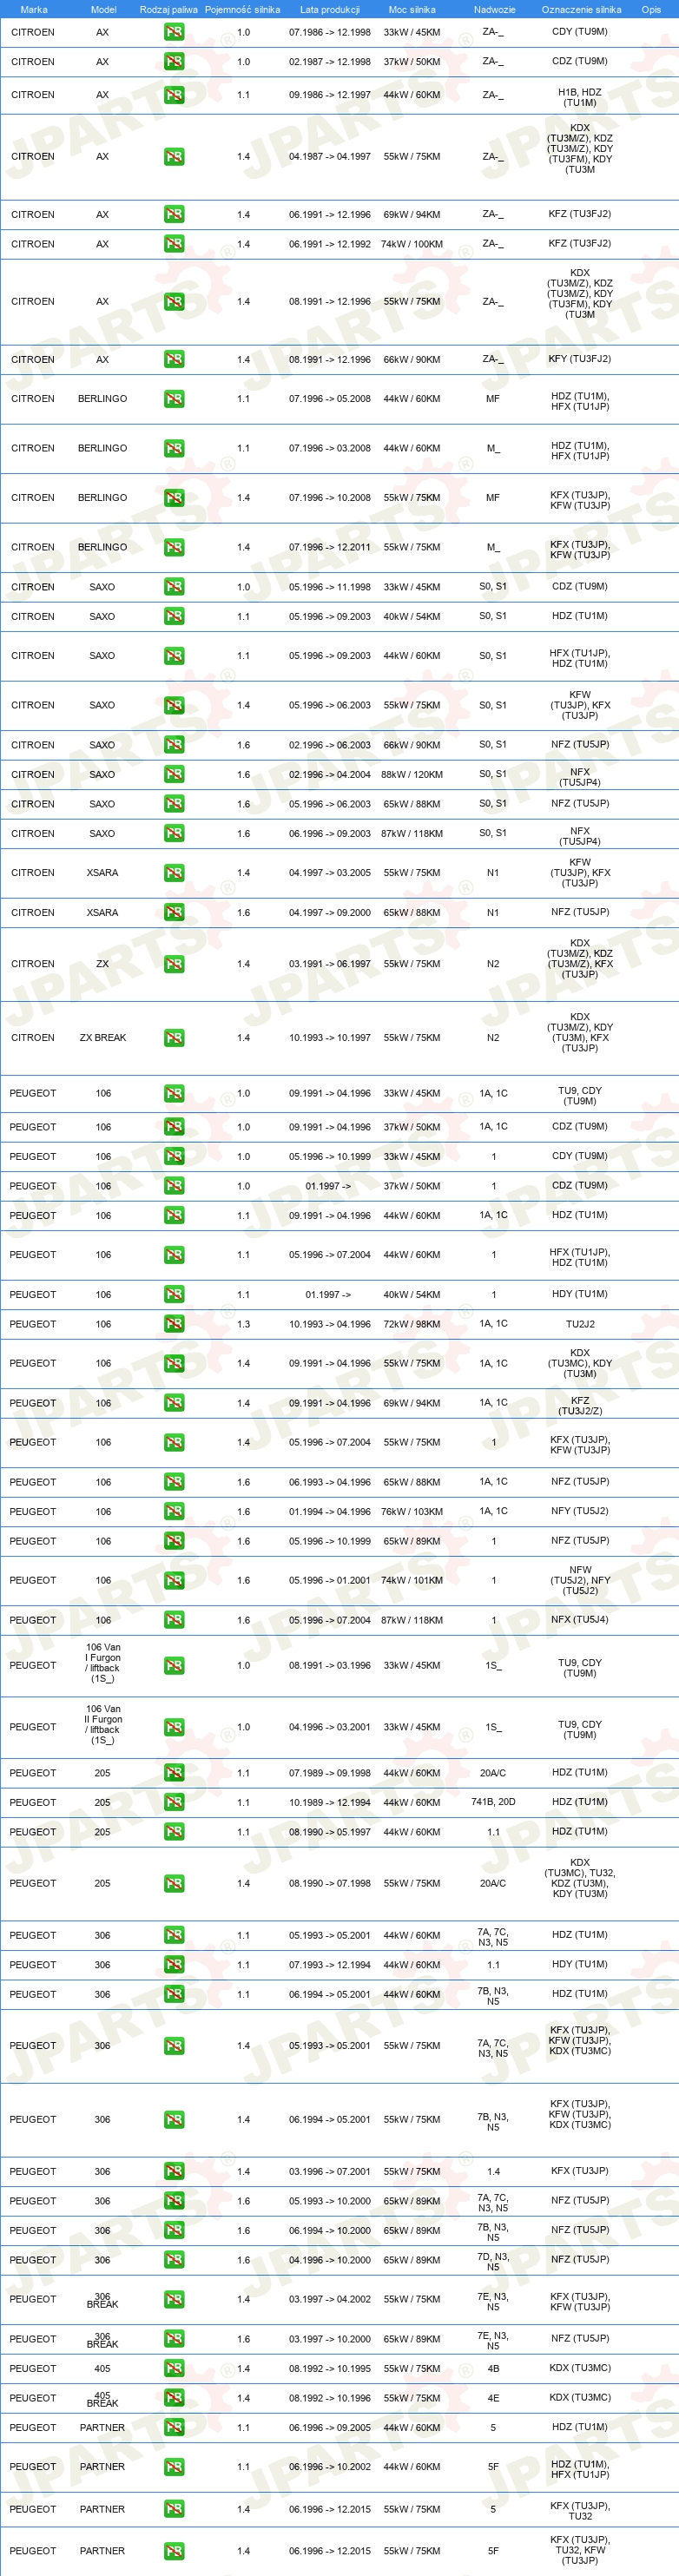Image resolution: width=679 pixels, height=2576 pixels.
Task: Click fuel icon for Berlingo produced 07.1996 -> 05.2008
Action: click(x=174, y=399)
